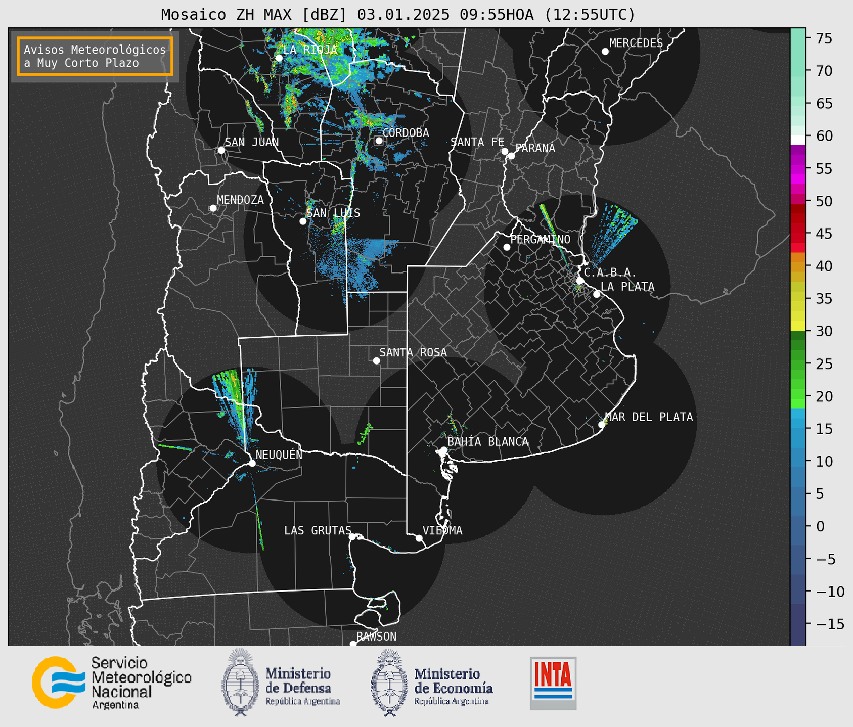The width and height of the screenshot is (853, 727).
Task: Click the SAN JUAN city marker dot
Action: coord(221,150)
